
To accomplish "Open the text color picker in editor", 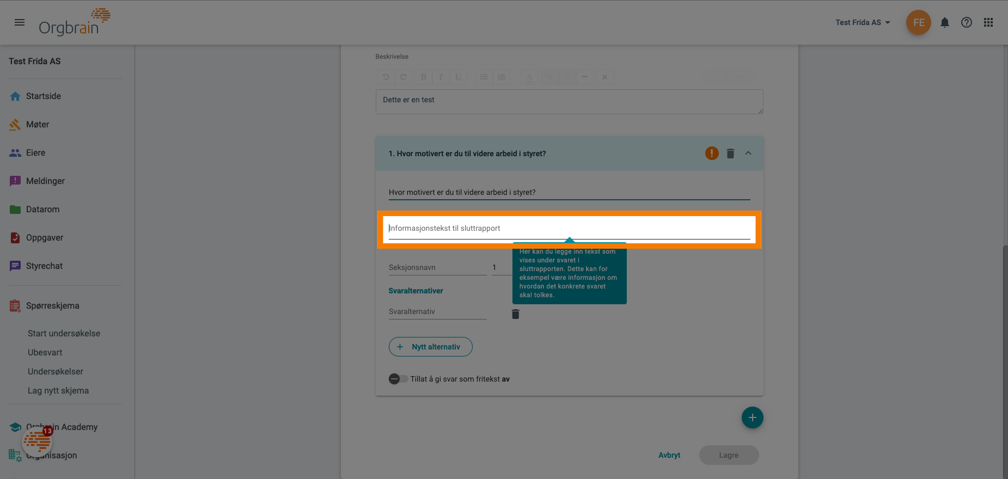I will click(x=529, y=77).
